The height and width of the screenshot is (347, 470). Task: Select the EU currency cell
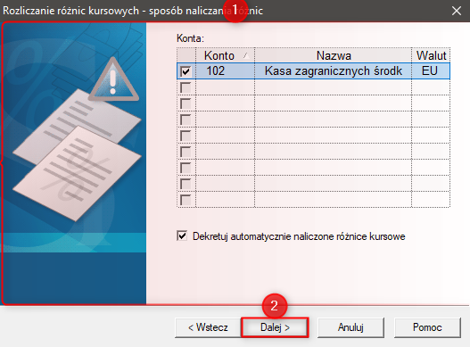click(431, 71)
